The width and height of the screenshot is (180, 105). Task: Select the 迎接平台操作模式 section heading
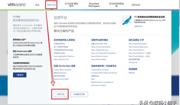(100, 40)
